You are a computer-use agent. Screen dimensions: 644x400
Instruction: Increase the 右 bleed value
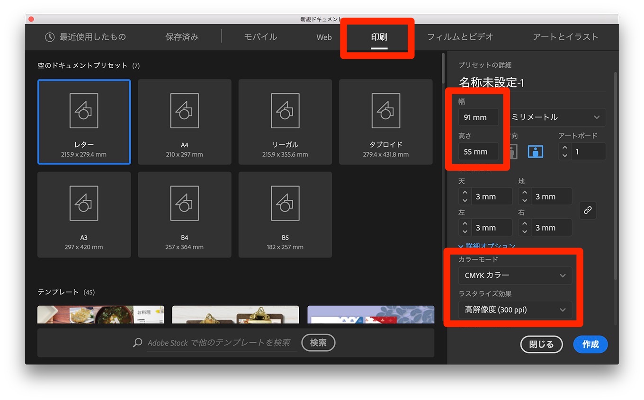pyautogui.click(x=525, y=224)
